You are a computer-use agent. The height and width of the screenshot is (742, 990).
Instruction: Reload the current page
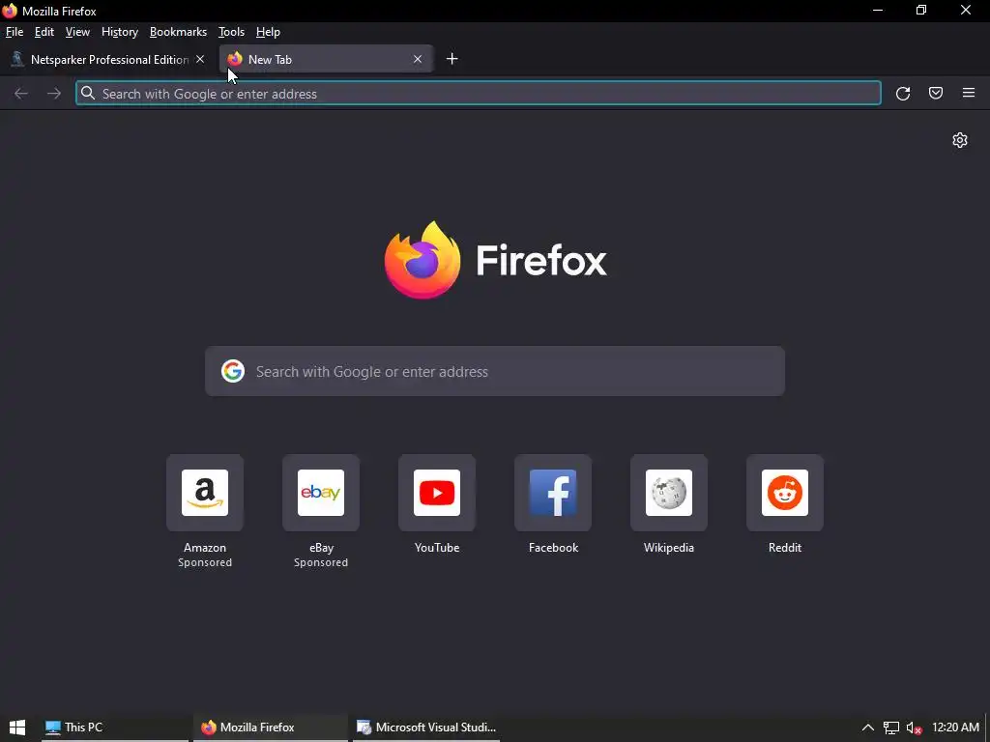coord(903,94)
